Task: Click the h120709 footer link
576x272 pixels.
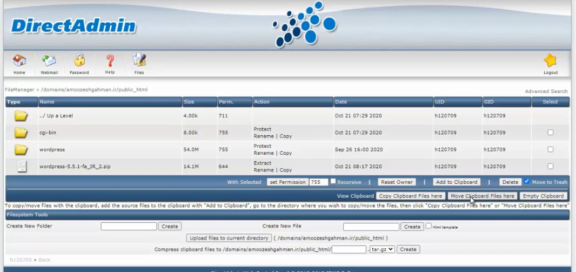Action: point(21,260)
